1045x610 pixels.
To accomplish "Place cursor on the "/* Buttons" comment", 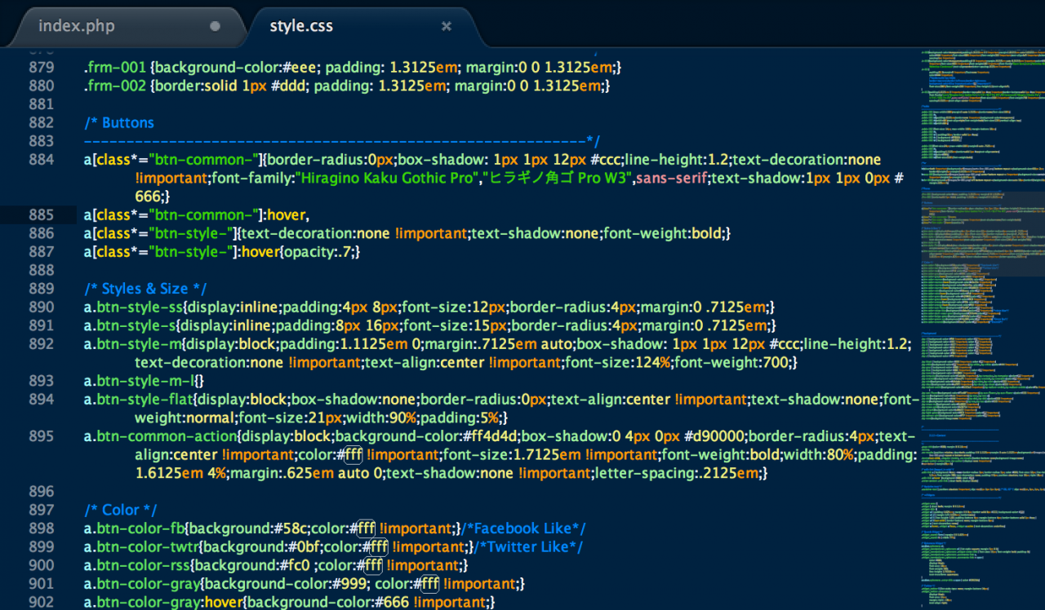I will (119, 123).
